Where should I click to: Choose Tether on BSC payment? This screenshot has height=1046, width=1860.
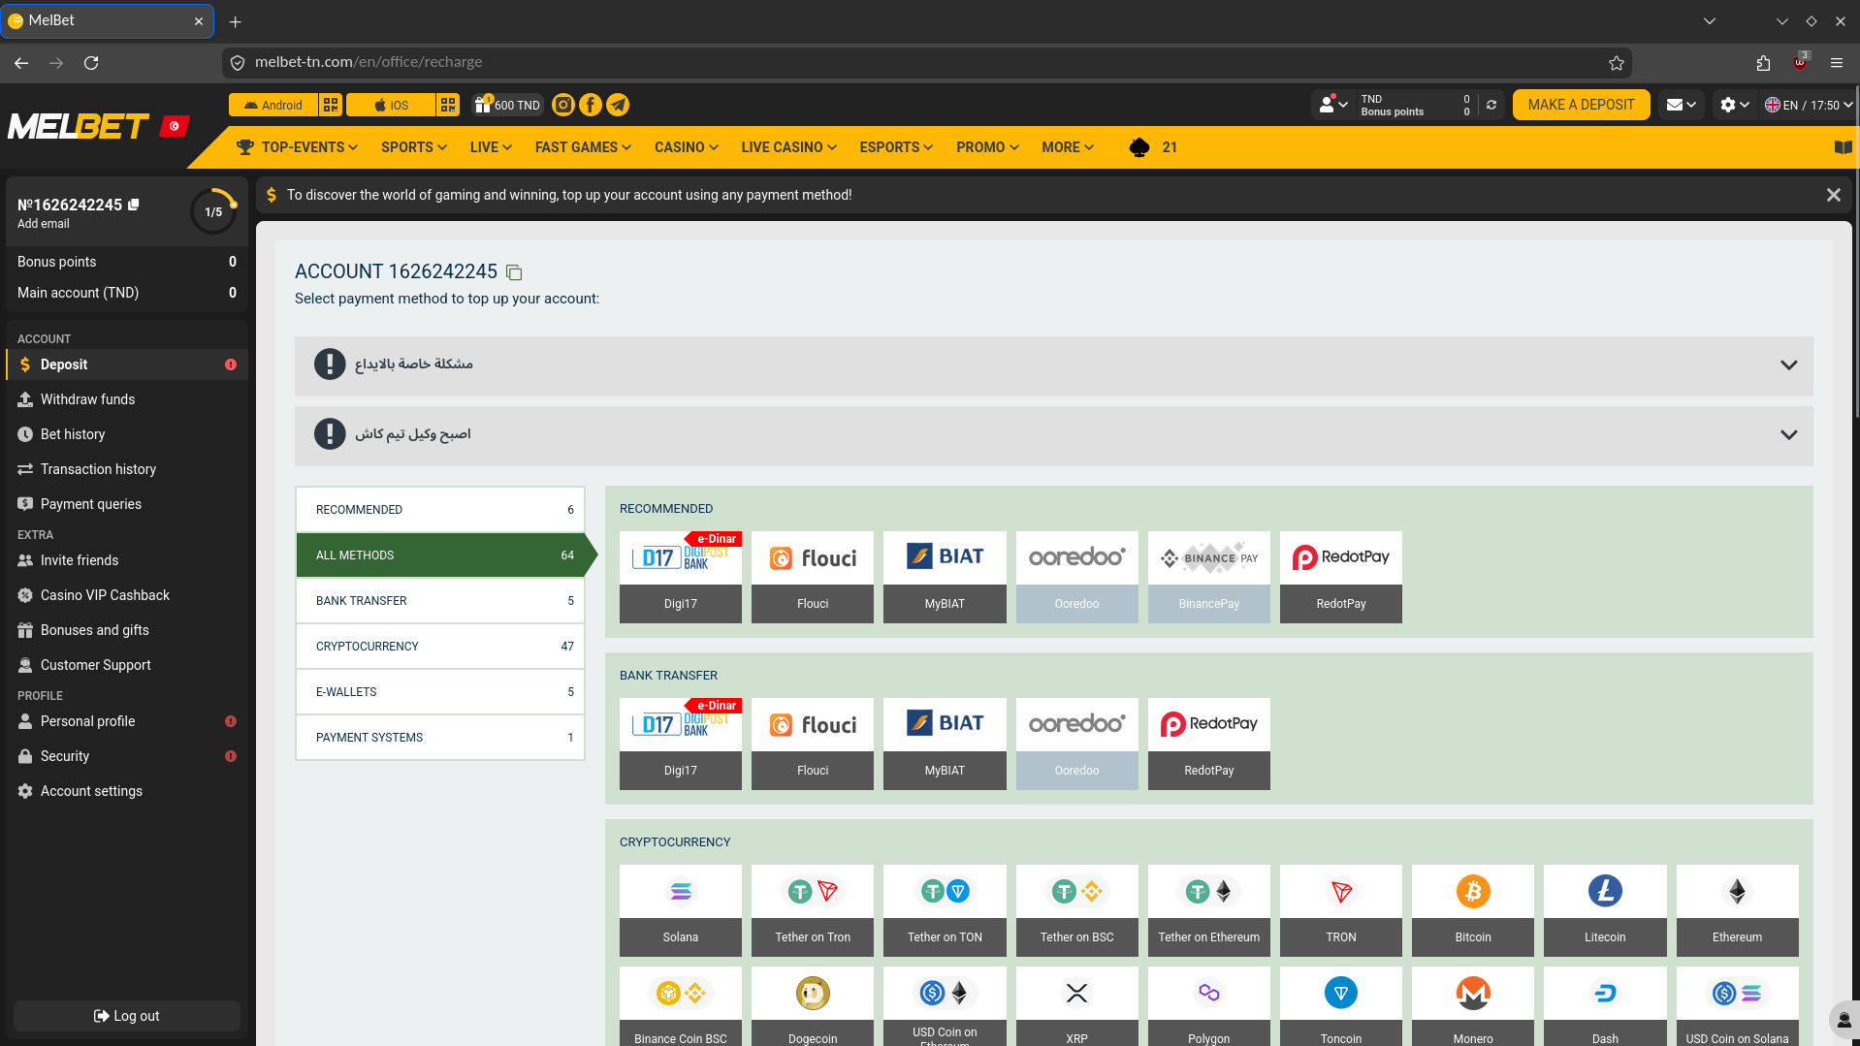[x=1076, y=910]
